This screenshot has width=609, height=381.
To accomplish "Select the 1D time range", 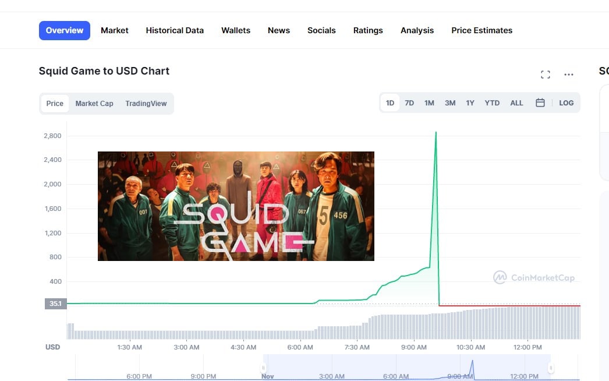I will click(x=390, y=103).
